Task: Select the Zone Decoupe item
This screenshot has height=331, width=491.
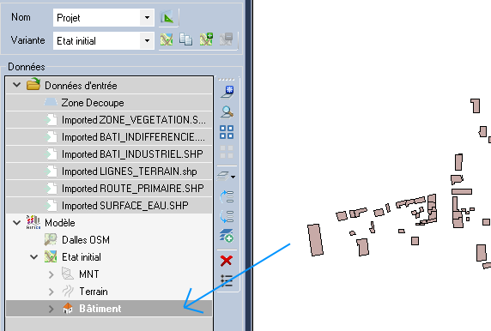Action: pyautogui.click(x=109, y=103)
